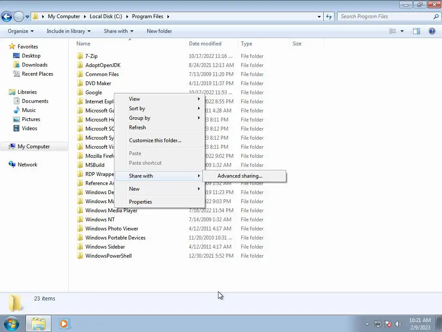Select My Computer in navigation pane

click(x=34, y=146)
